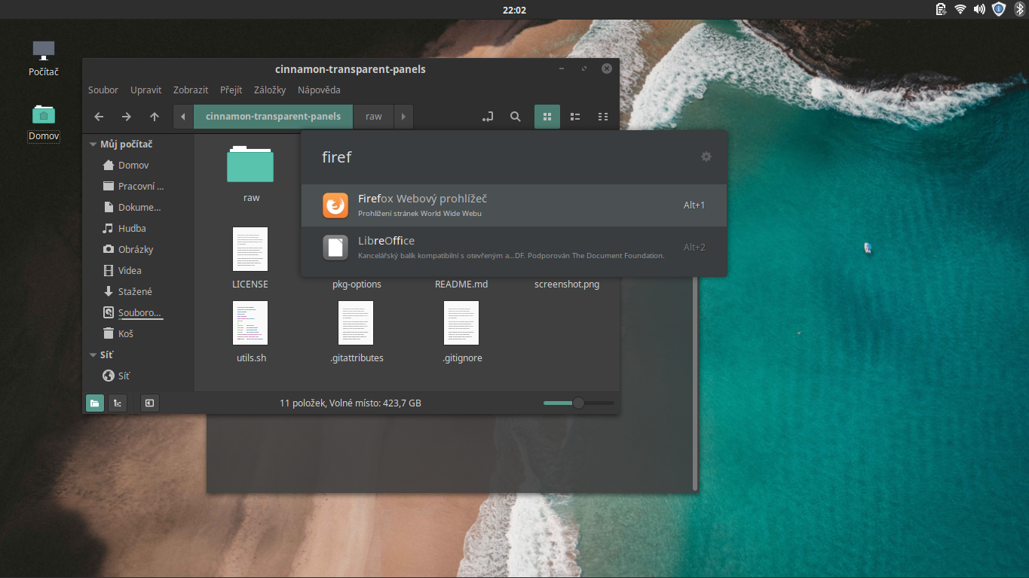Screen dimensions: 1029x578
Task: Open the launcher settings gear
Action: coord(706,157)
